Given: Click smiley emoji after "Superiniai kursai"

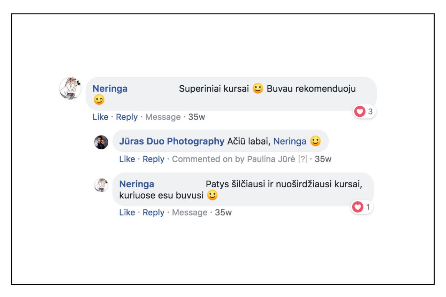Looking at the screenshot, I should click(258, 88).
